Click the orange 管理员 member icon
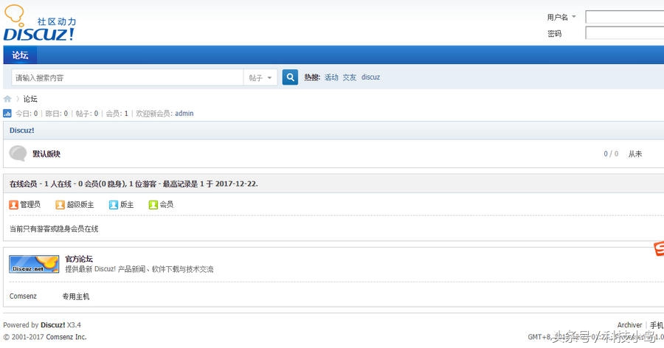Viewport: 664px width, 348px height. click(13, 204)
